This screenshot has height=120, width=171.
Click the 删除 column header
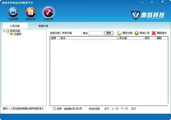[162, 38]
